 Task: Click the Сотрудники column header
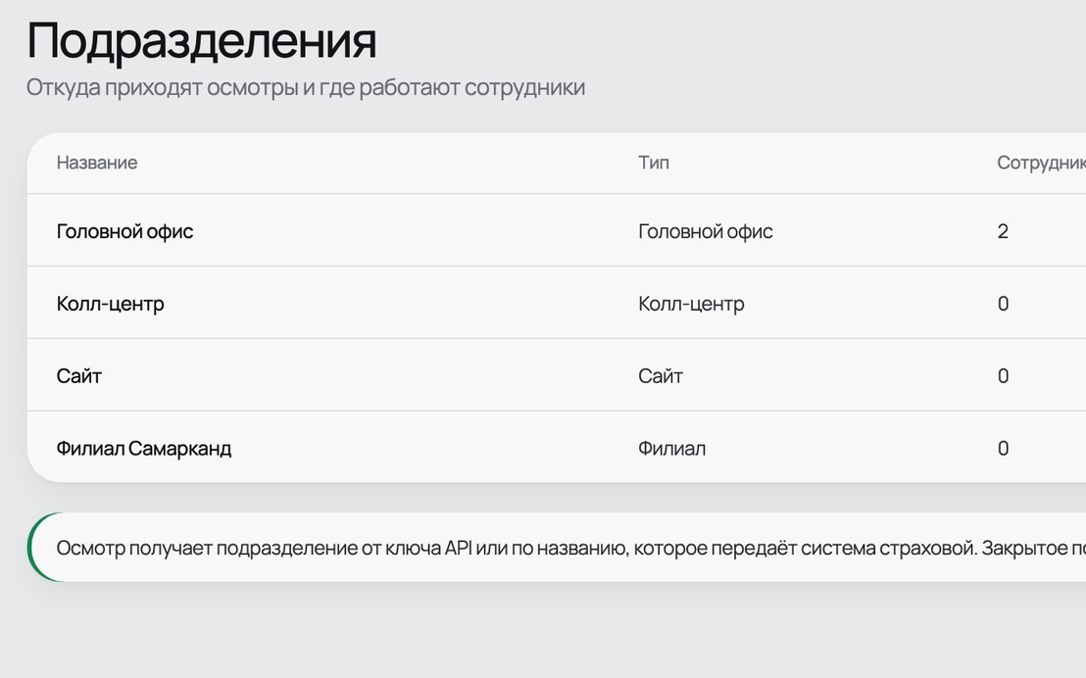1041,163
